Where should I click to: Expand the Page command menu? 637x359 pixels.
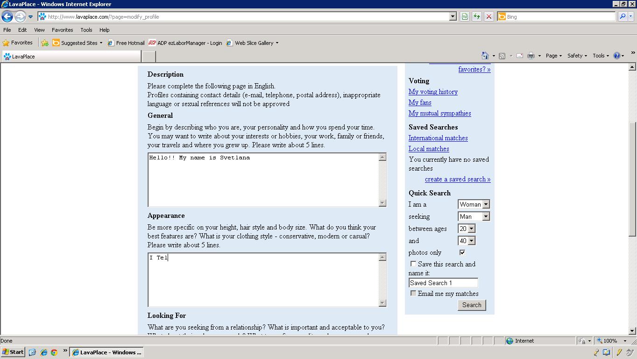pos(554,56)
